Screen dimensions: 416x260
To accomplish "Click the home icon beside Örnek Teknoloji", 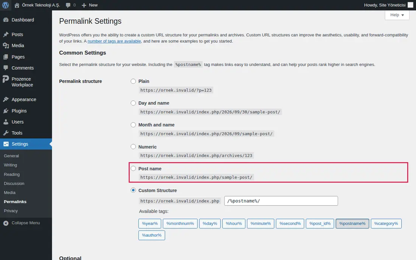I will (x=17, y=5).
